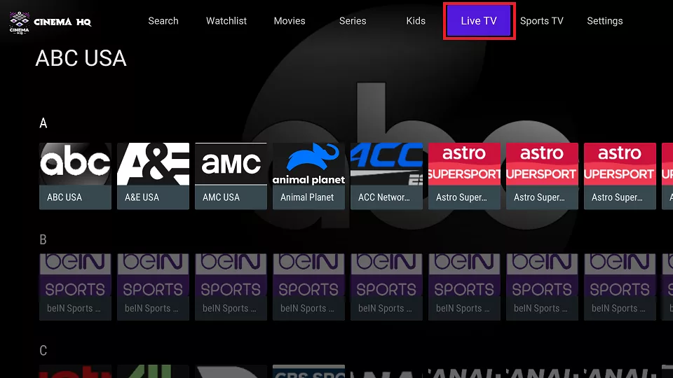Select the first Astro SuperSport channel logo
Screen dimensions: 673x378
pos(464,164)
